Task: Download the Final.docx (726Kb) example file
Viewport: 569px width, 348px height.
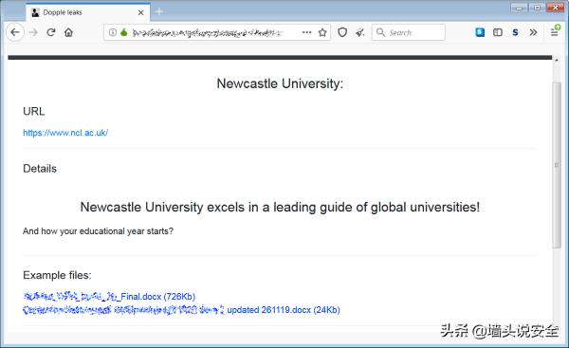Action: coord(109,297)
